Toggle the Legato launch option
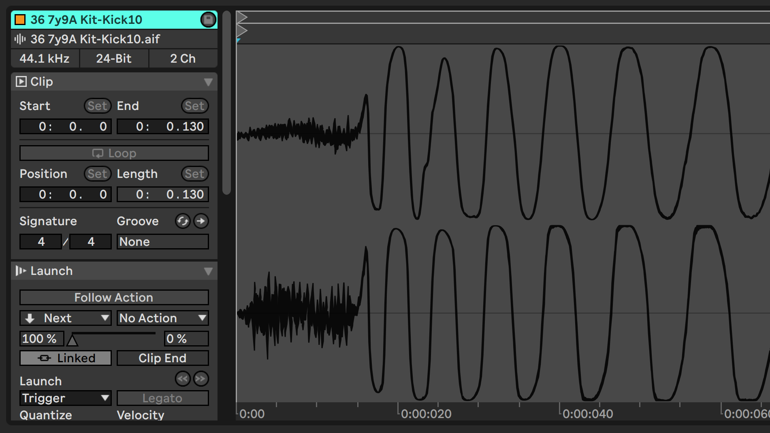This screenshot has height=433, width=770. [x=162, y=398]
